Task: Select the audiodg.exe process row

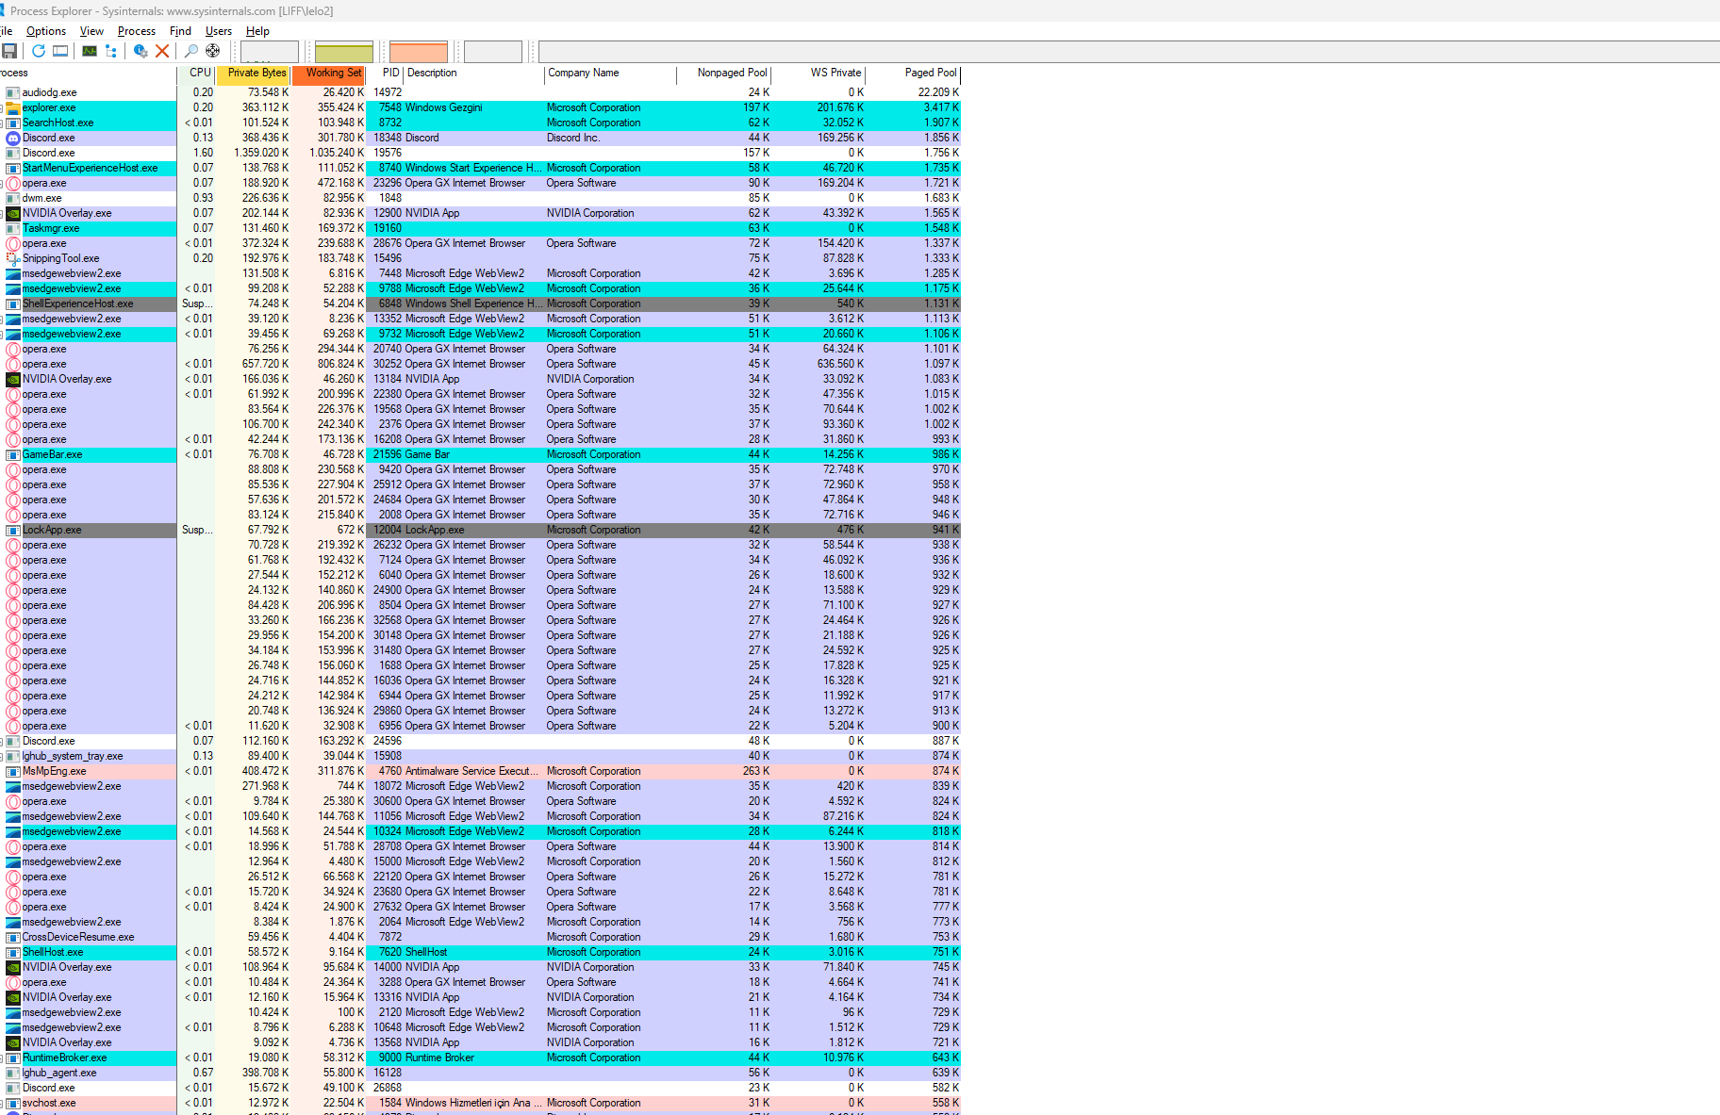Action: point(480,92)
